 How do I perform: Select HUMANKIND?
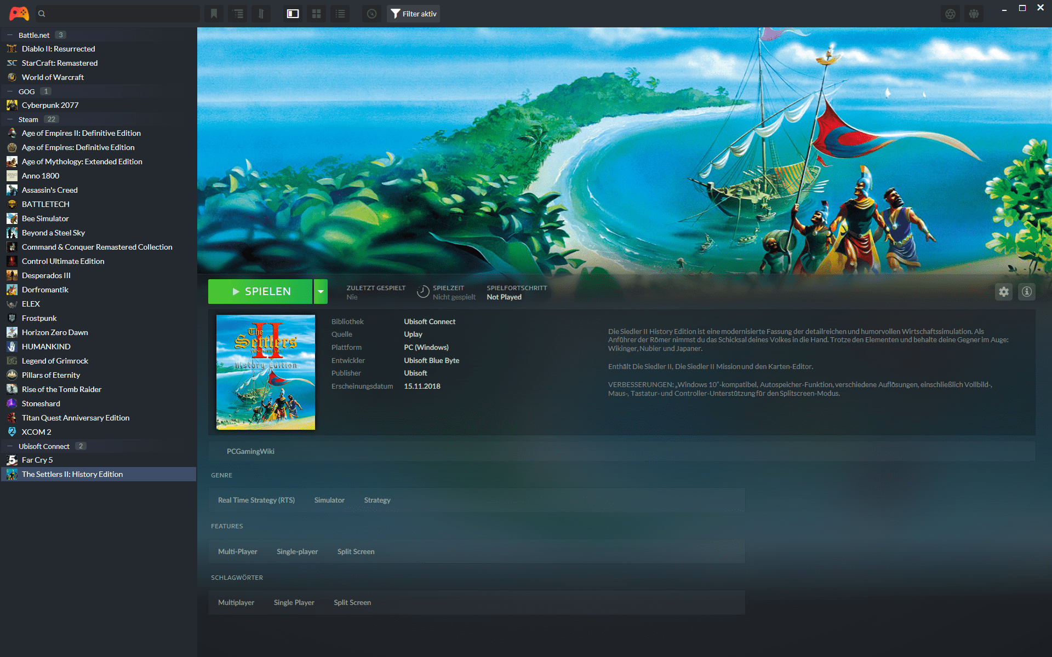point(99,347)
